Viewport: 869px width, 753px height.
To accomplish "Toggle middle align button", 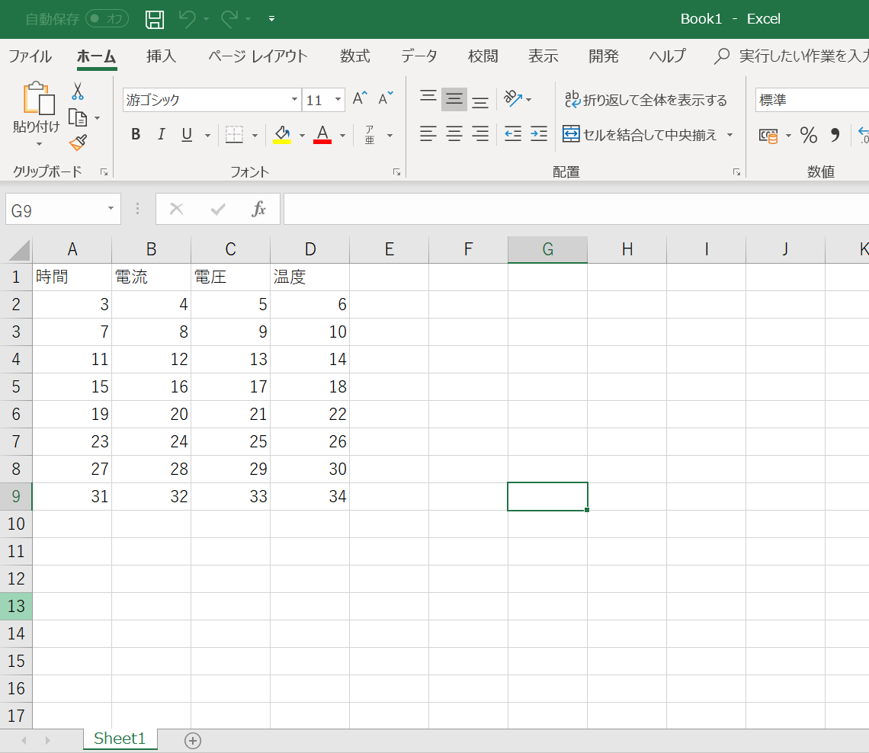I will coord(454,99).
